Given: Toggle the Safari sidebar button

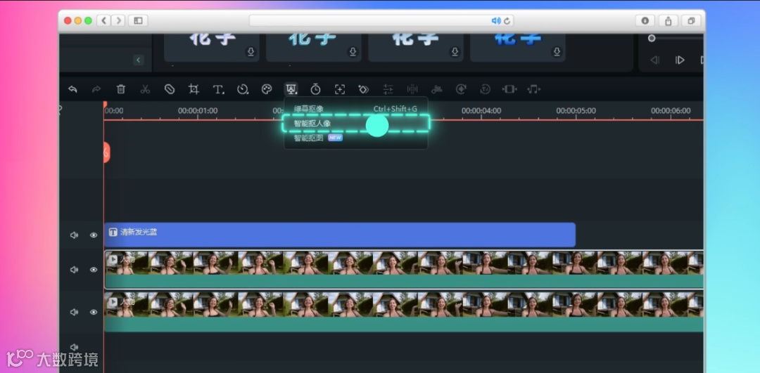Looking at the screenshot, I should (x=139, y=21).
